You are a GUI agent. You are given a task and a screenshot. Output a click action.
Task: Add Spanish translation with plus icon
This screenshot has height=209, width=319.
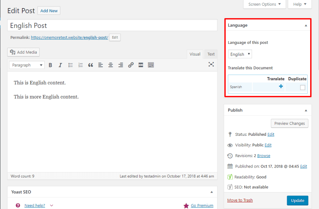281,86
